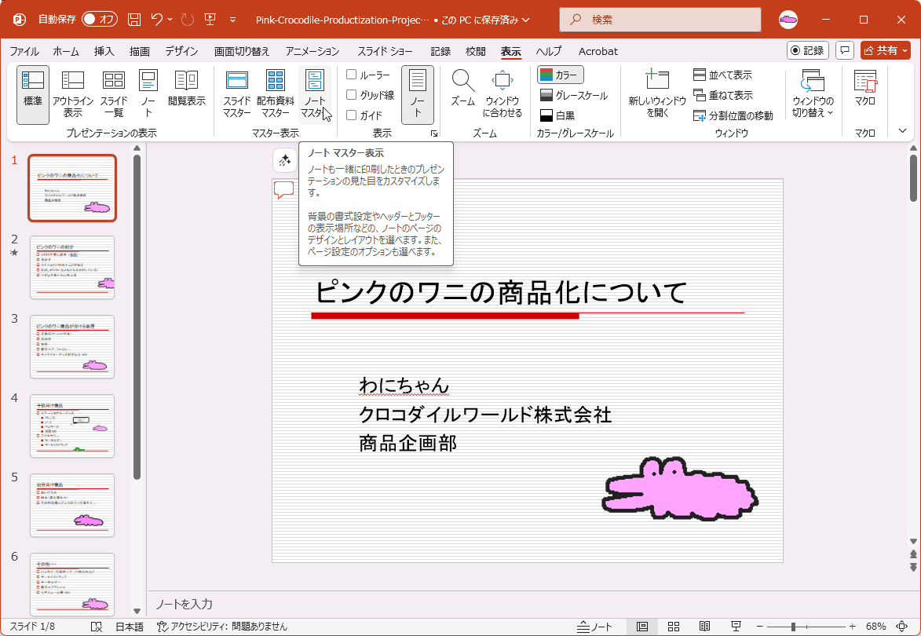921x636 pixels.
Task: Switch to 標準 (Normal) view
Action: pos(32,93)
